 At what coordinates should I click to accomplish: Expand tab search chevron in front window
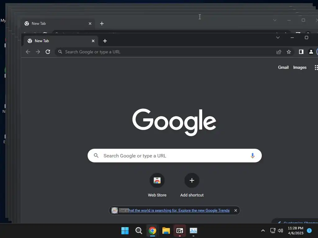278,37
